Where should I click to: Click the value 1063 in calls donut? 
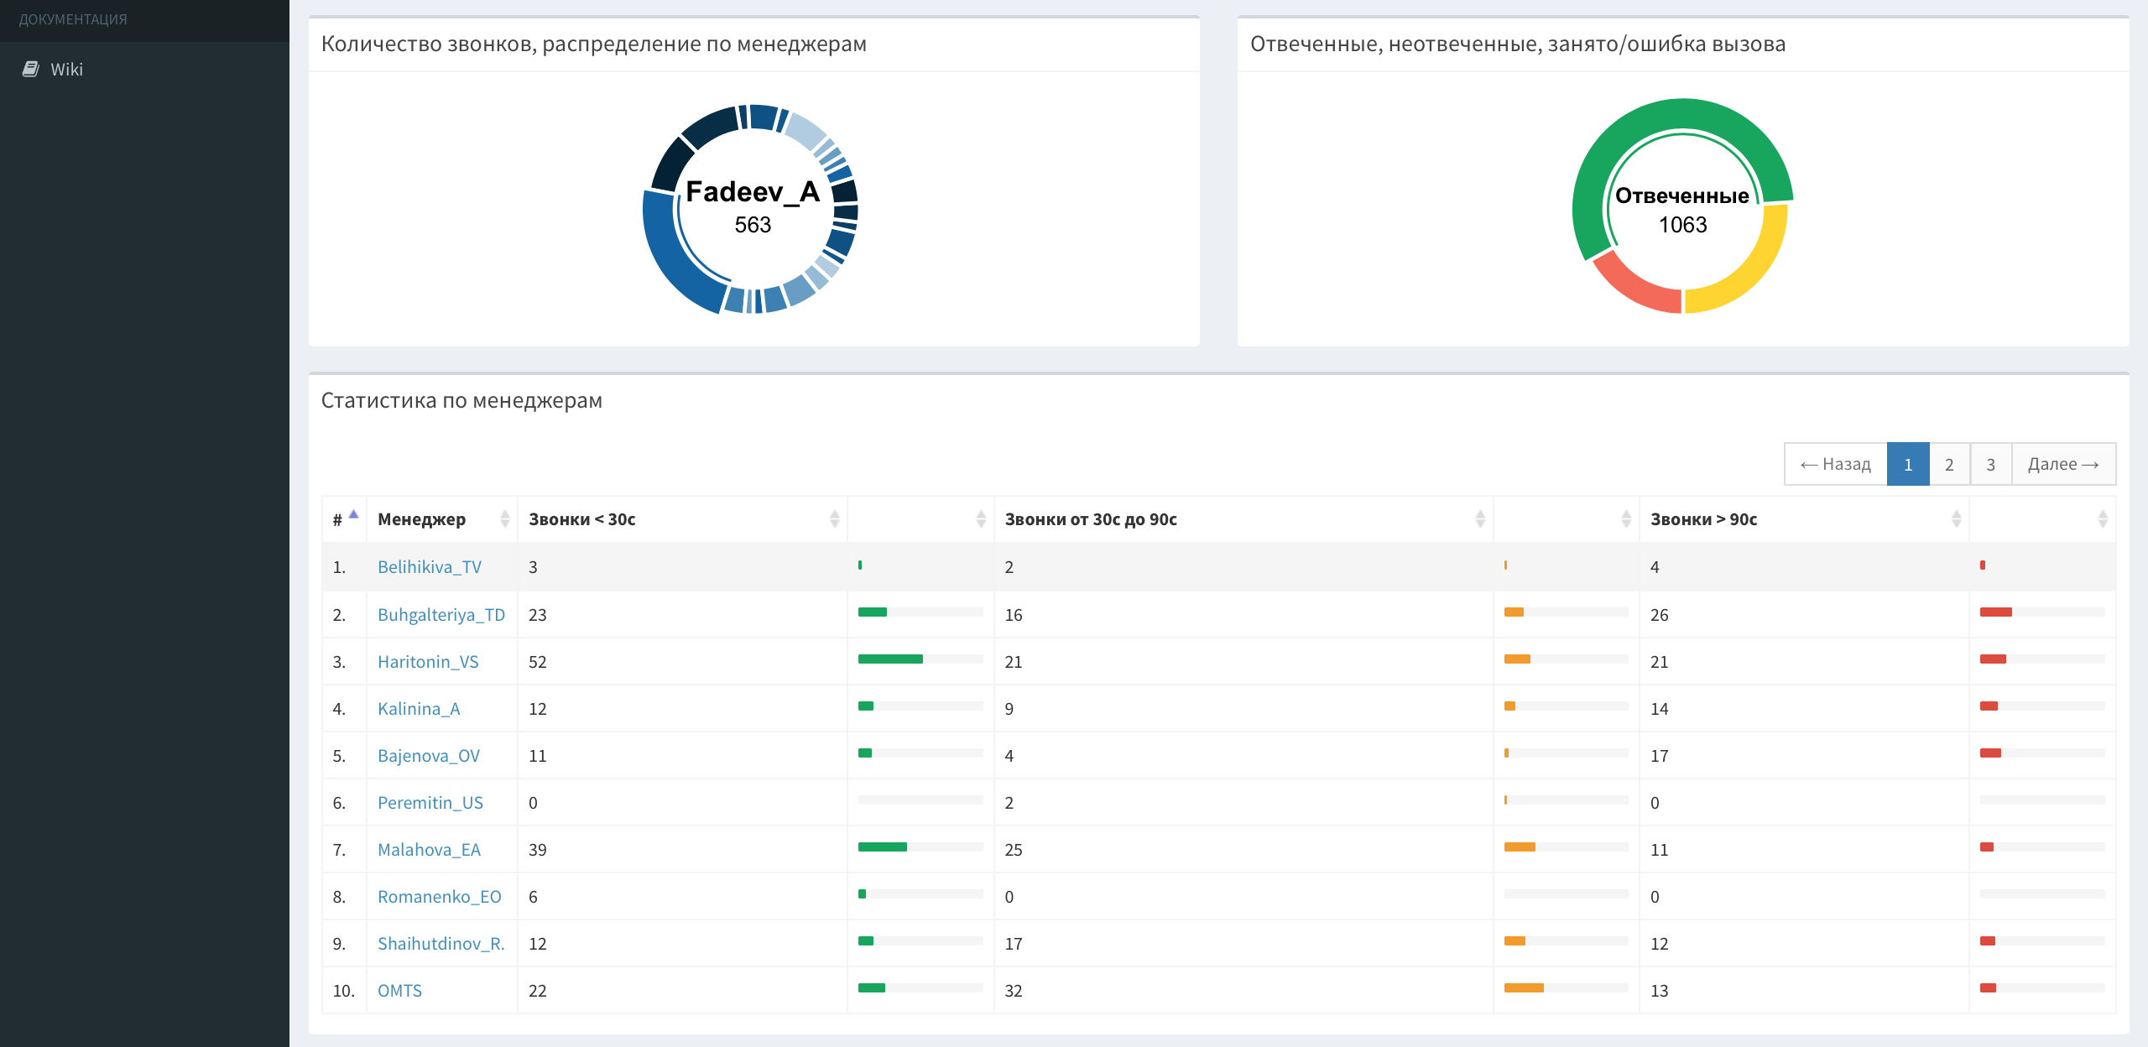(1682, 225)
